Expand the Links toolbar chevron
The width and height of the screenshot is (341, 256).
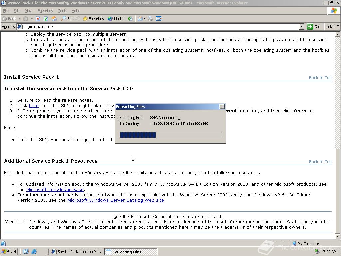(x=338, y=26)
